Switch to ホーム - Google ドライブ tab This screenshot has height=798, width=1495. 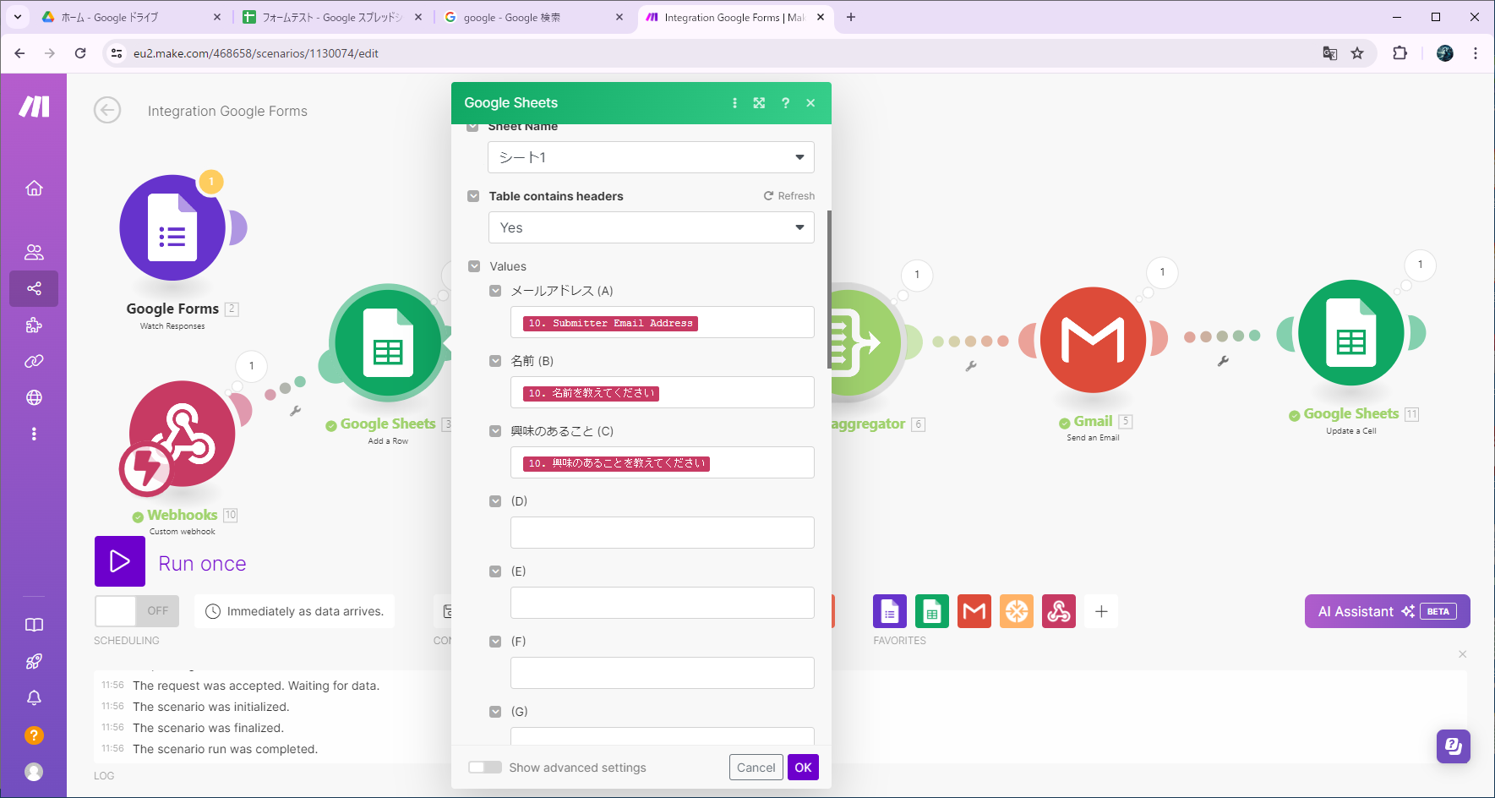tap(131, 17)
